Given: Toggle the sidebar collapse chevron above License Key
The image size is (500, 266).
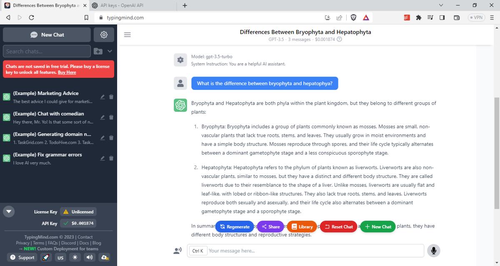Looking at the screenshot, I should (x=8, y=211).
